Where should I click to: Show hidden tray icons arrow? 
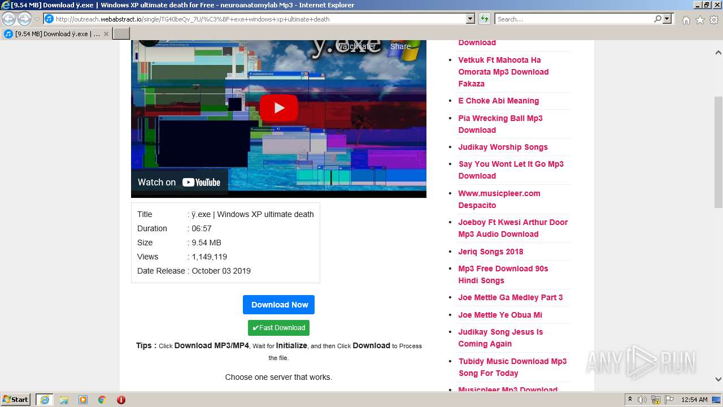tap(630, 400)
